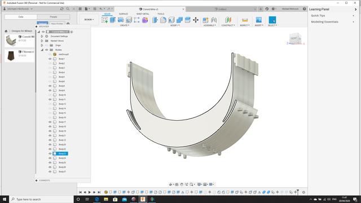Switch to the Tools tab

[161, 14]
